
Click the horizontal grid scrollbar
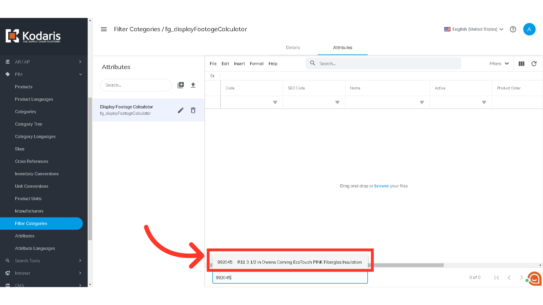(407, 265)
